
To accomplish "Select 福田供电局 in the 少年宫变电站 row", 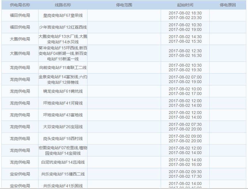I will [x=20, y=27].
